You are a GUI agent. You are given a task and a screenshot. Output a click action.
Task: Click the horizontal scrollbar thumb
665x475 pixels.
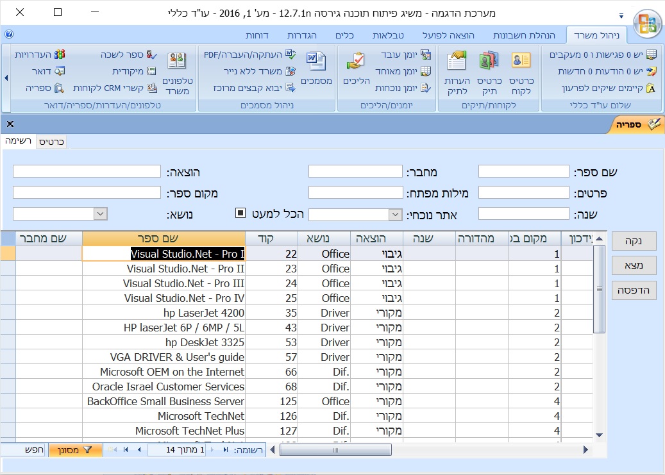pos(335,450)
